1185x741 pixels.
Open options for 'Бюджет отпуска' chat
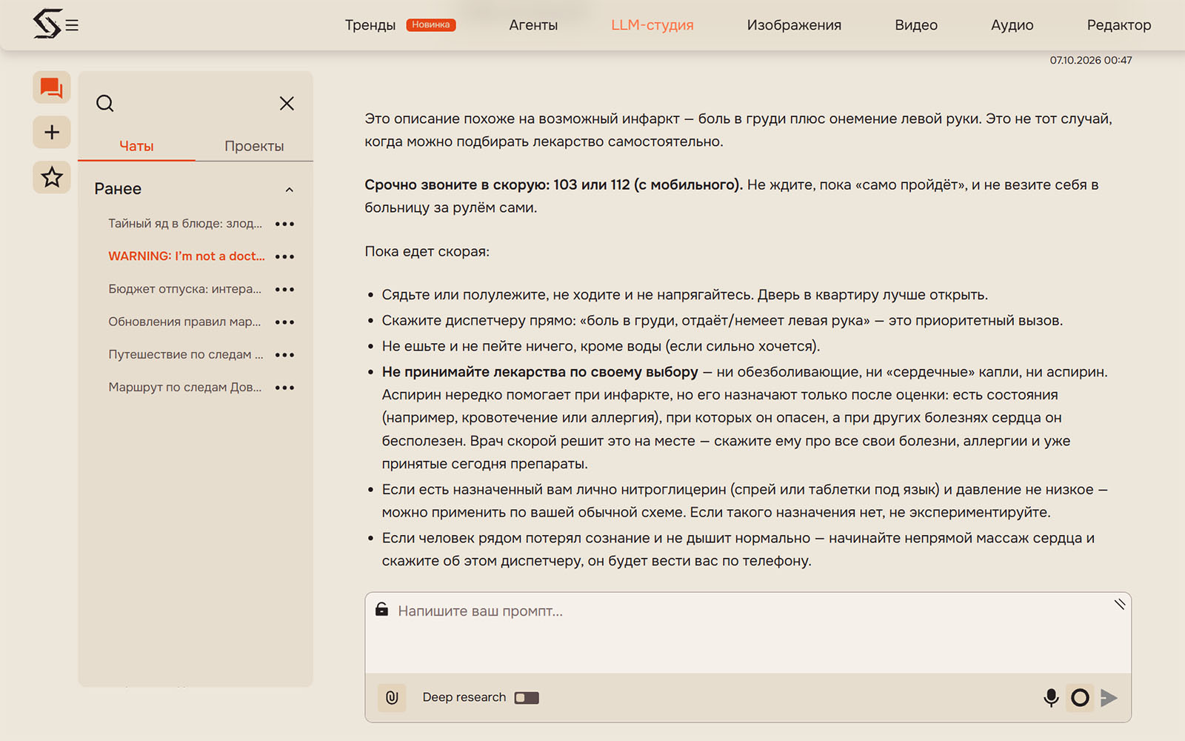point(284,289)
